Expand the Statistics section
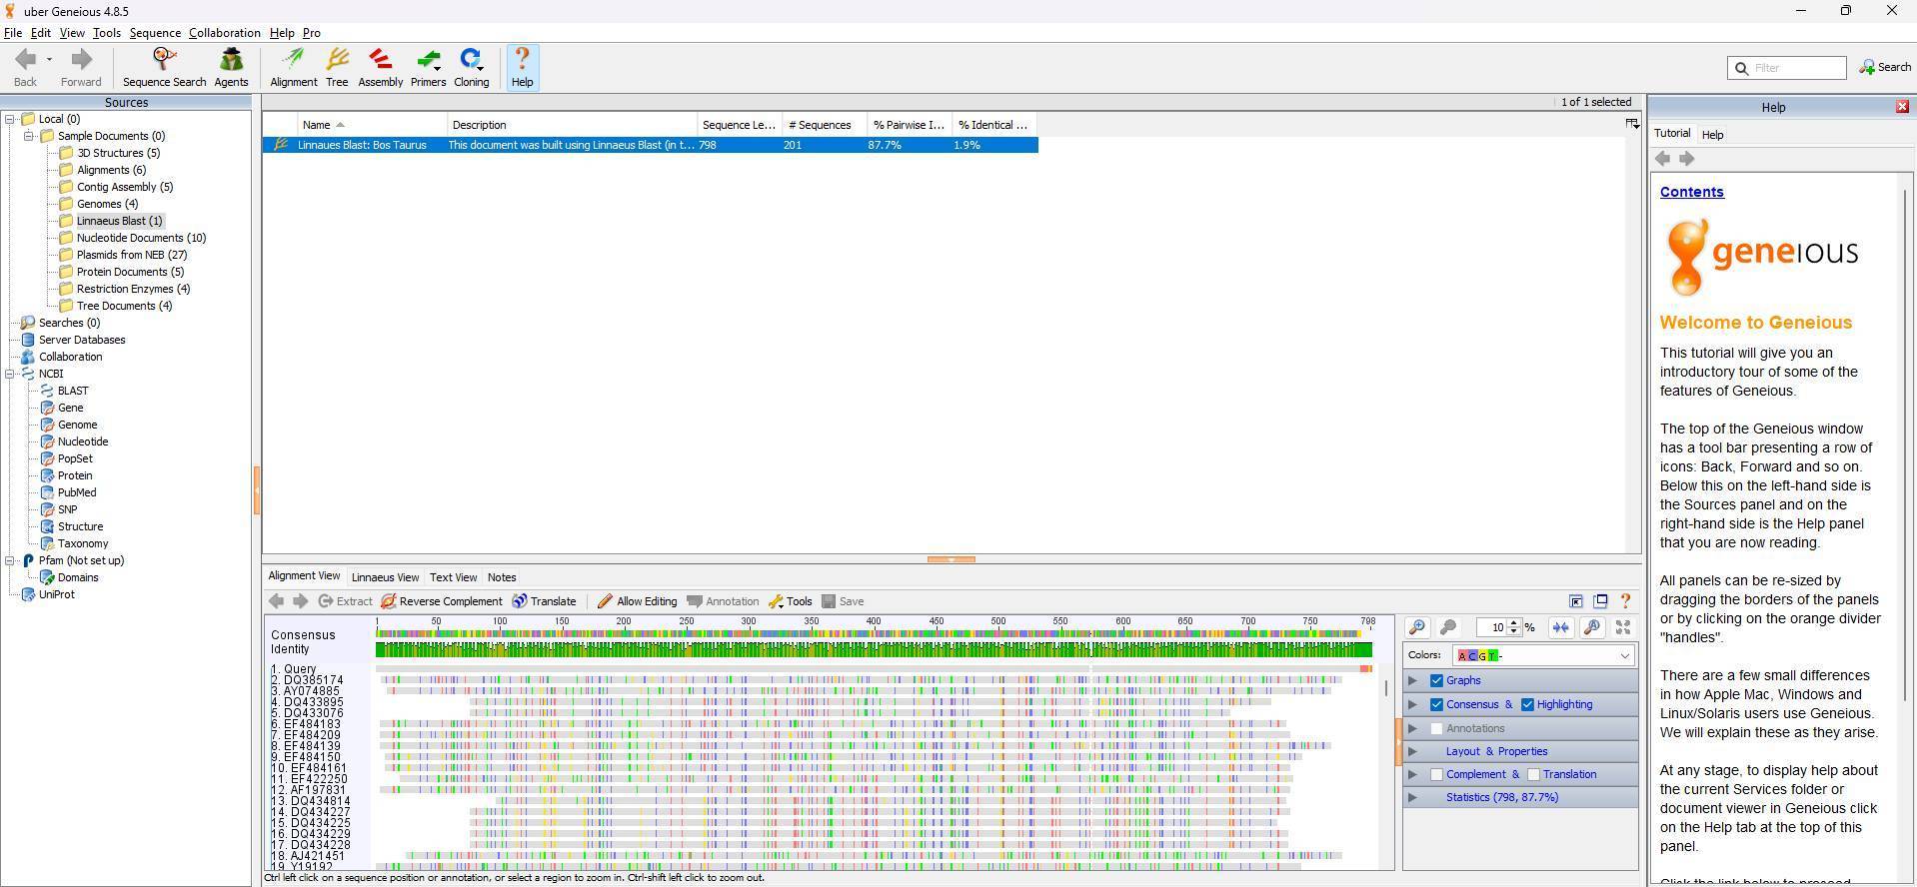Viewport: 1917px width, 887px height. [1412, 797]
